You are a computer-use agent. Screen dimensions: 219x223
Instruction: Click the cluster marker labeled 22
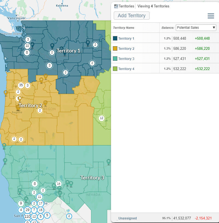pyautogui.click(x=27, y=46)
